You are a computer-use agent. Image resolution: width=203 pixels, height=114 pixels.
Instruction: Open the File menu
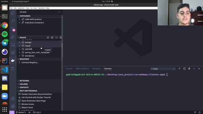coord(11,8)
